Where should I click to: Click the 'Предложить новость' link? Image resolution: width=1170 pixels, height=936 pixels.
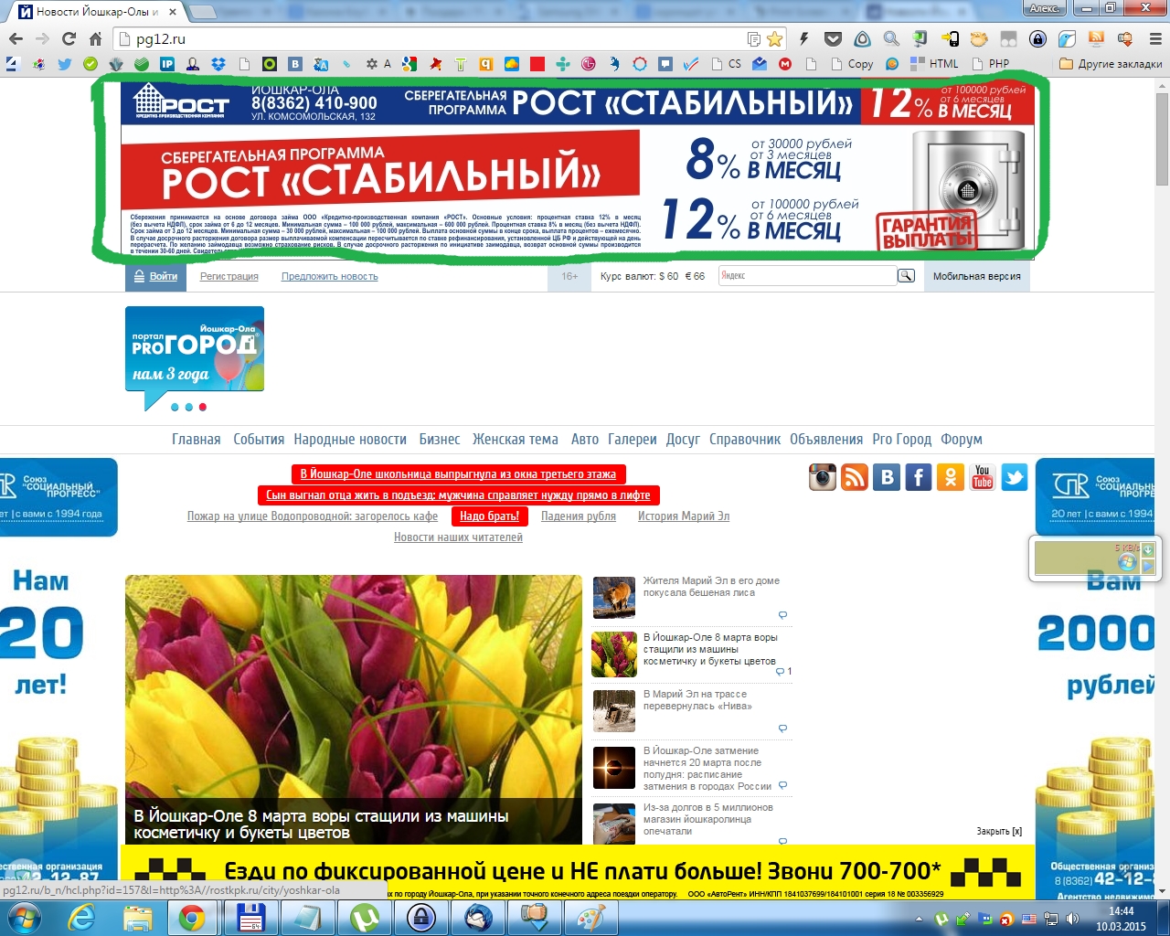tap(330, 276)
